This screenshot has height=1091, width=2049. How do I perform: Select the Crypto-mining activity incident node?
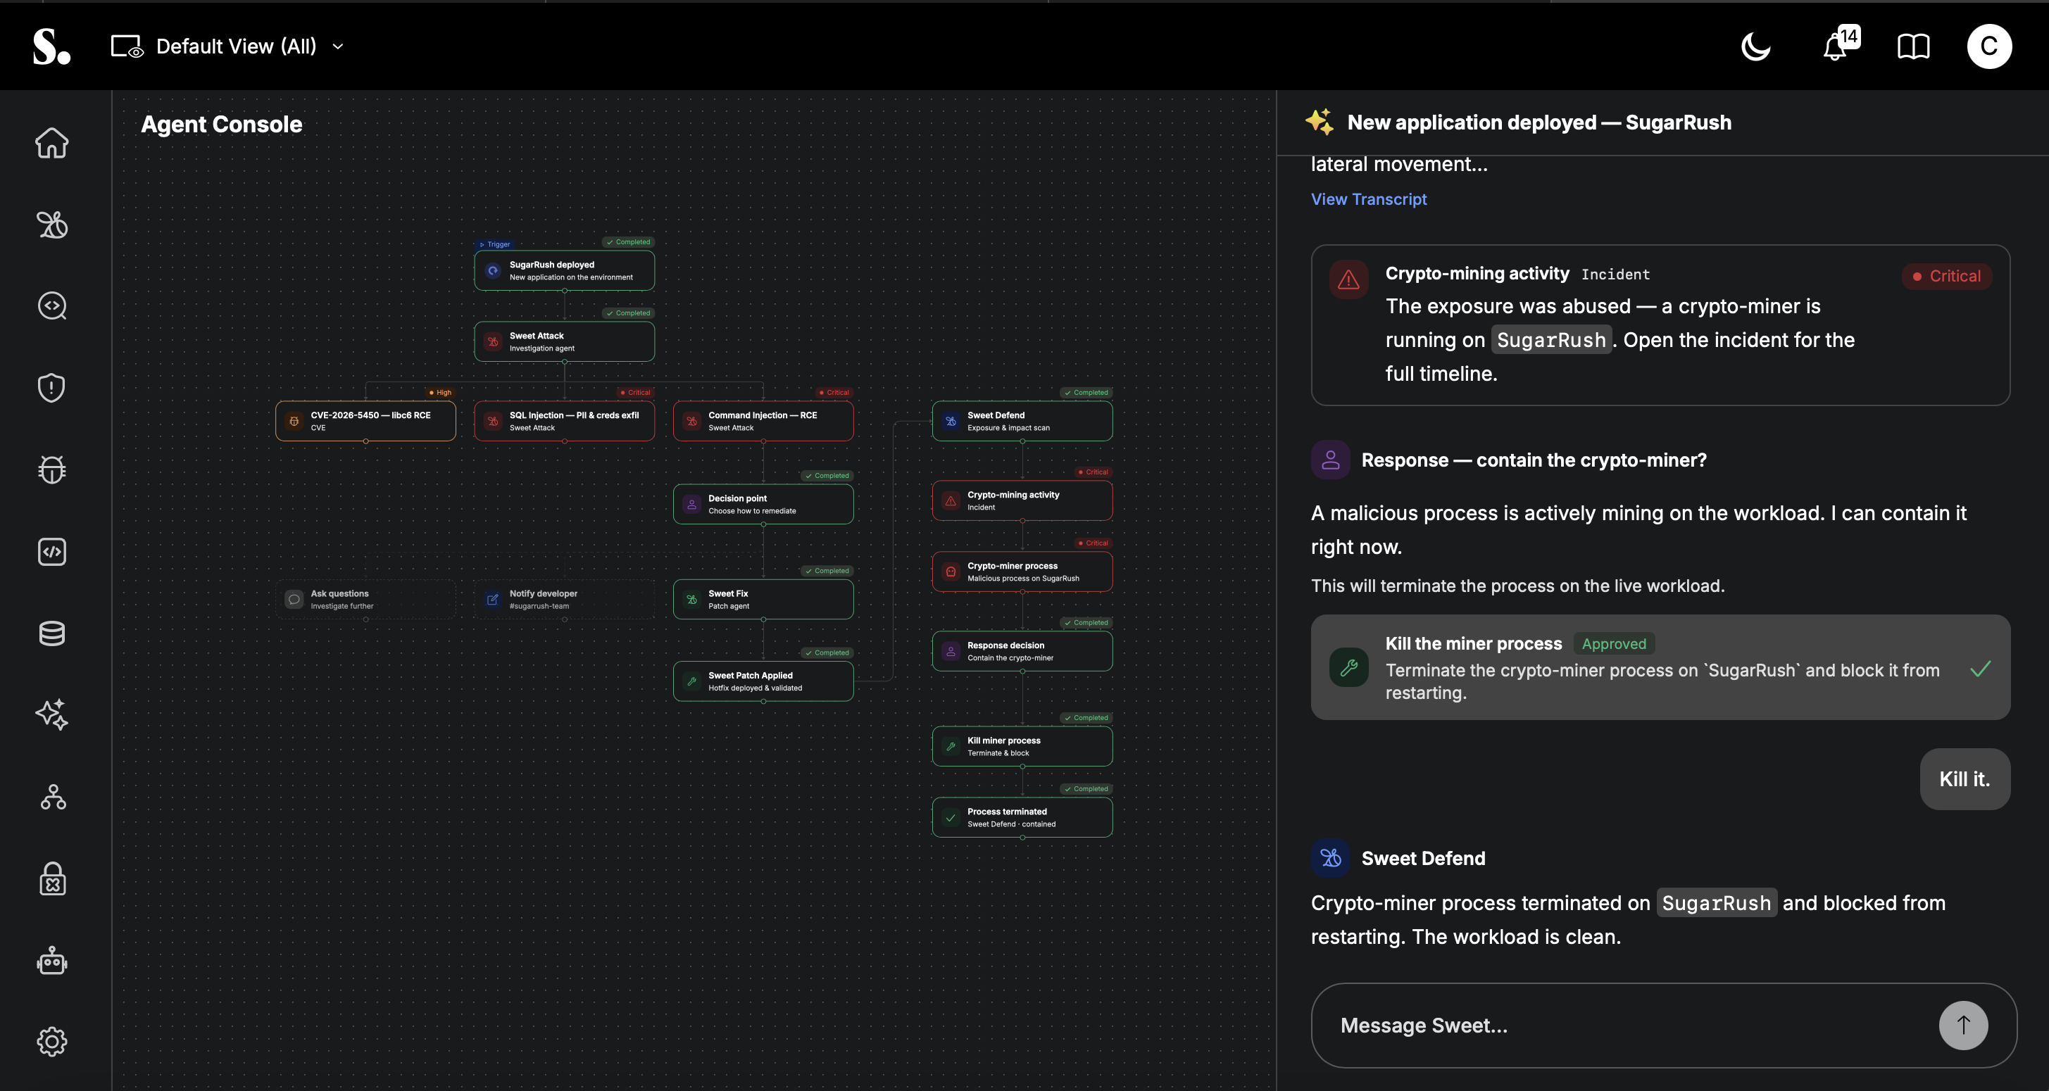(1022, 500)
